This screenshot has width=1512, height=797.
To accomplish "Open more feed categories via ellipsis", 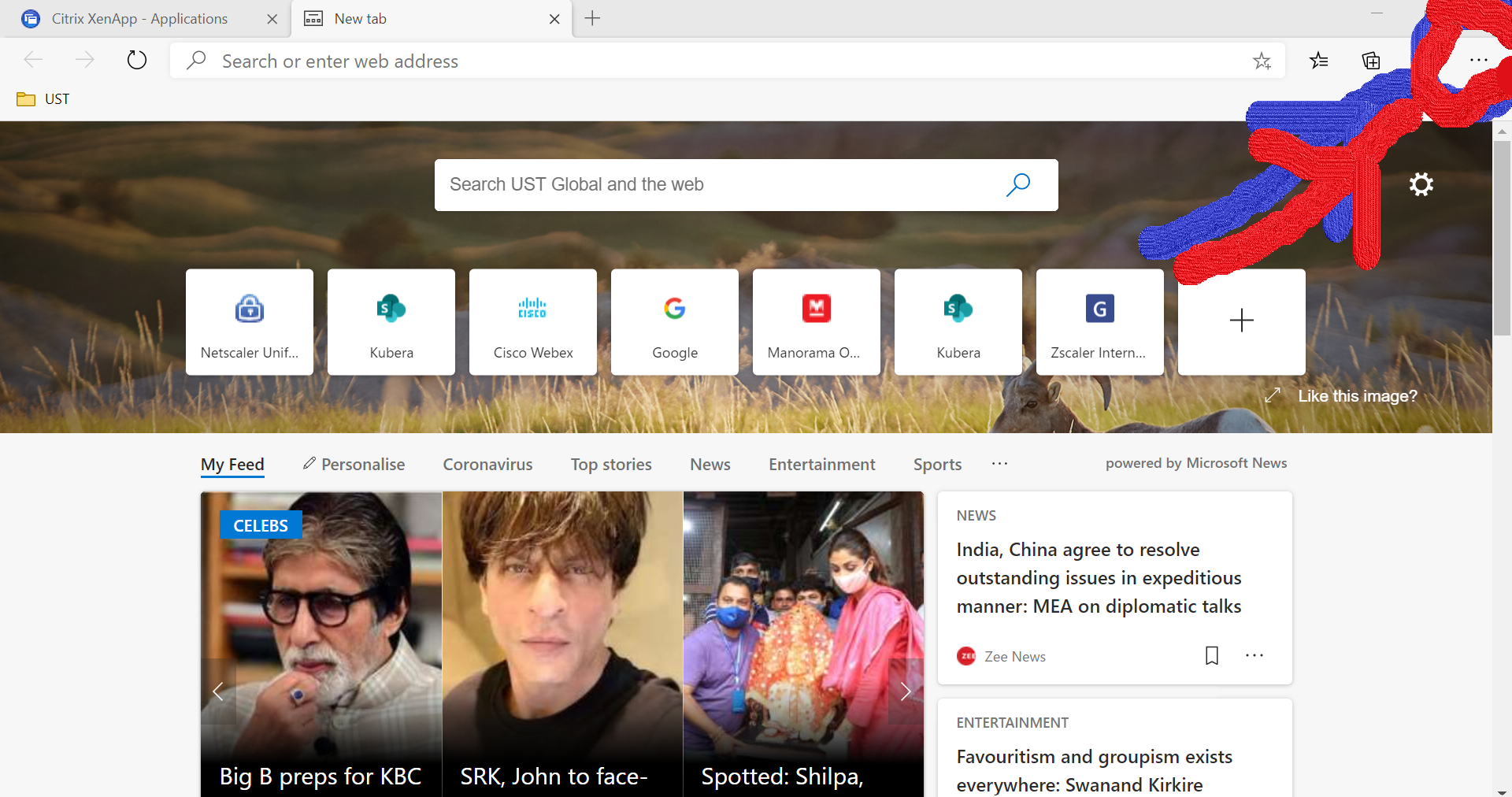I will 999,464.
